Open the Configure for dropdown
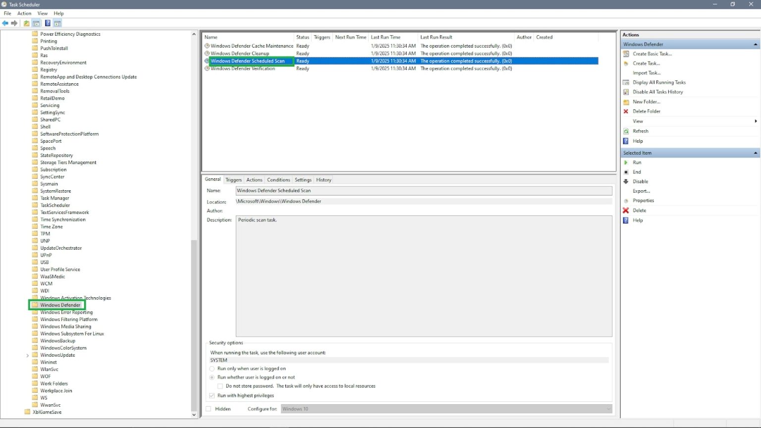This screenshot has height=428, width=761. pyautogui.click(x=608, y=409)
